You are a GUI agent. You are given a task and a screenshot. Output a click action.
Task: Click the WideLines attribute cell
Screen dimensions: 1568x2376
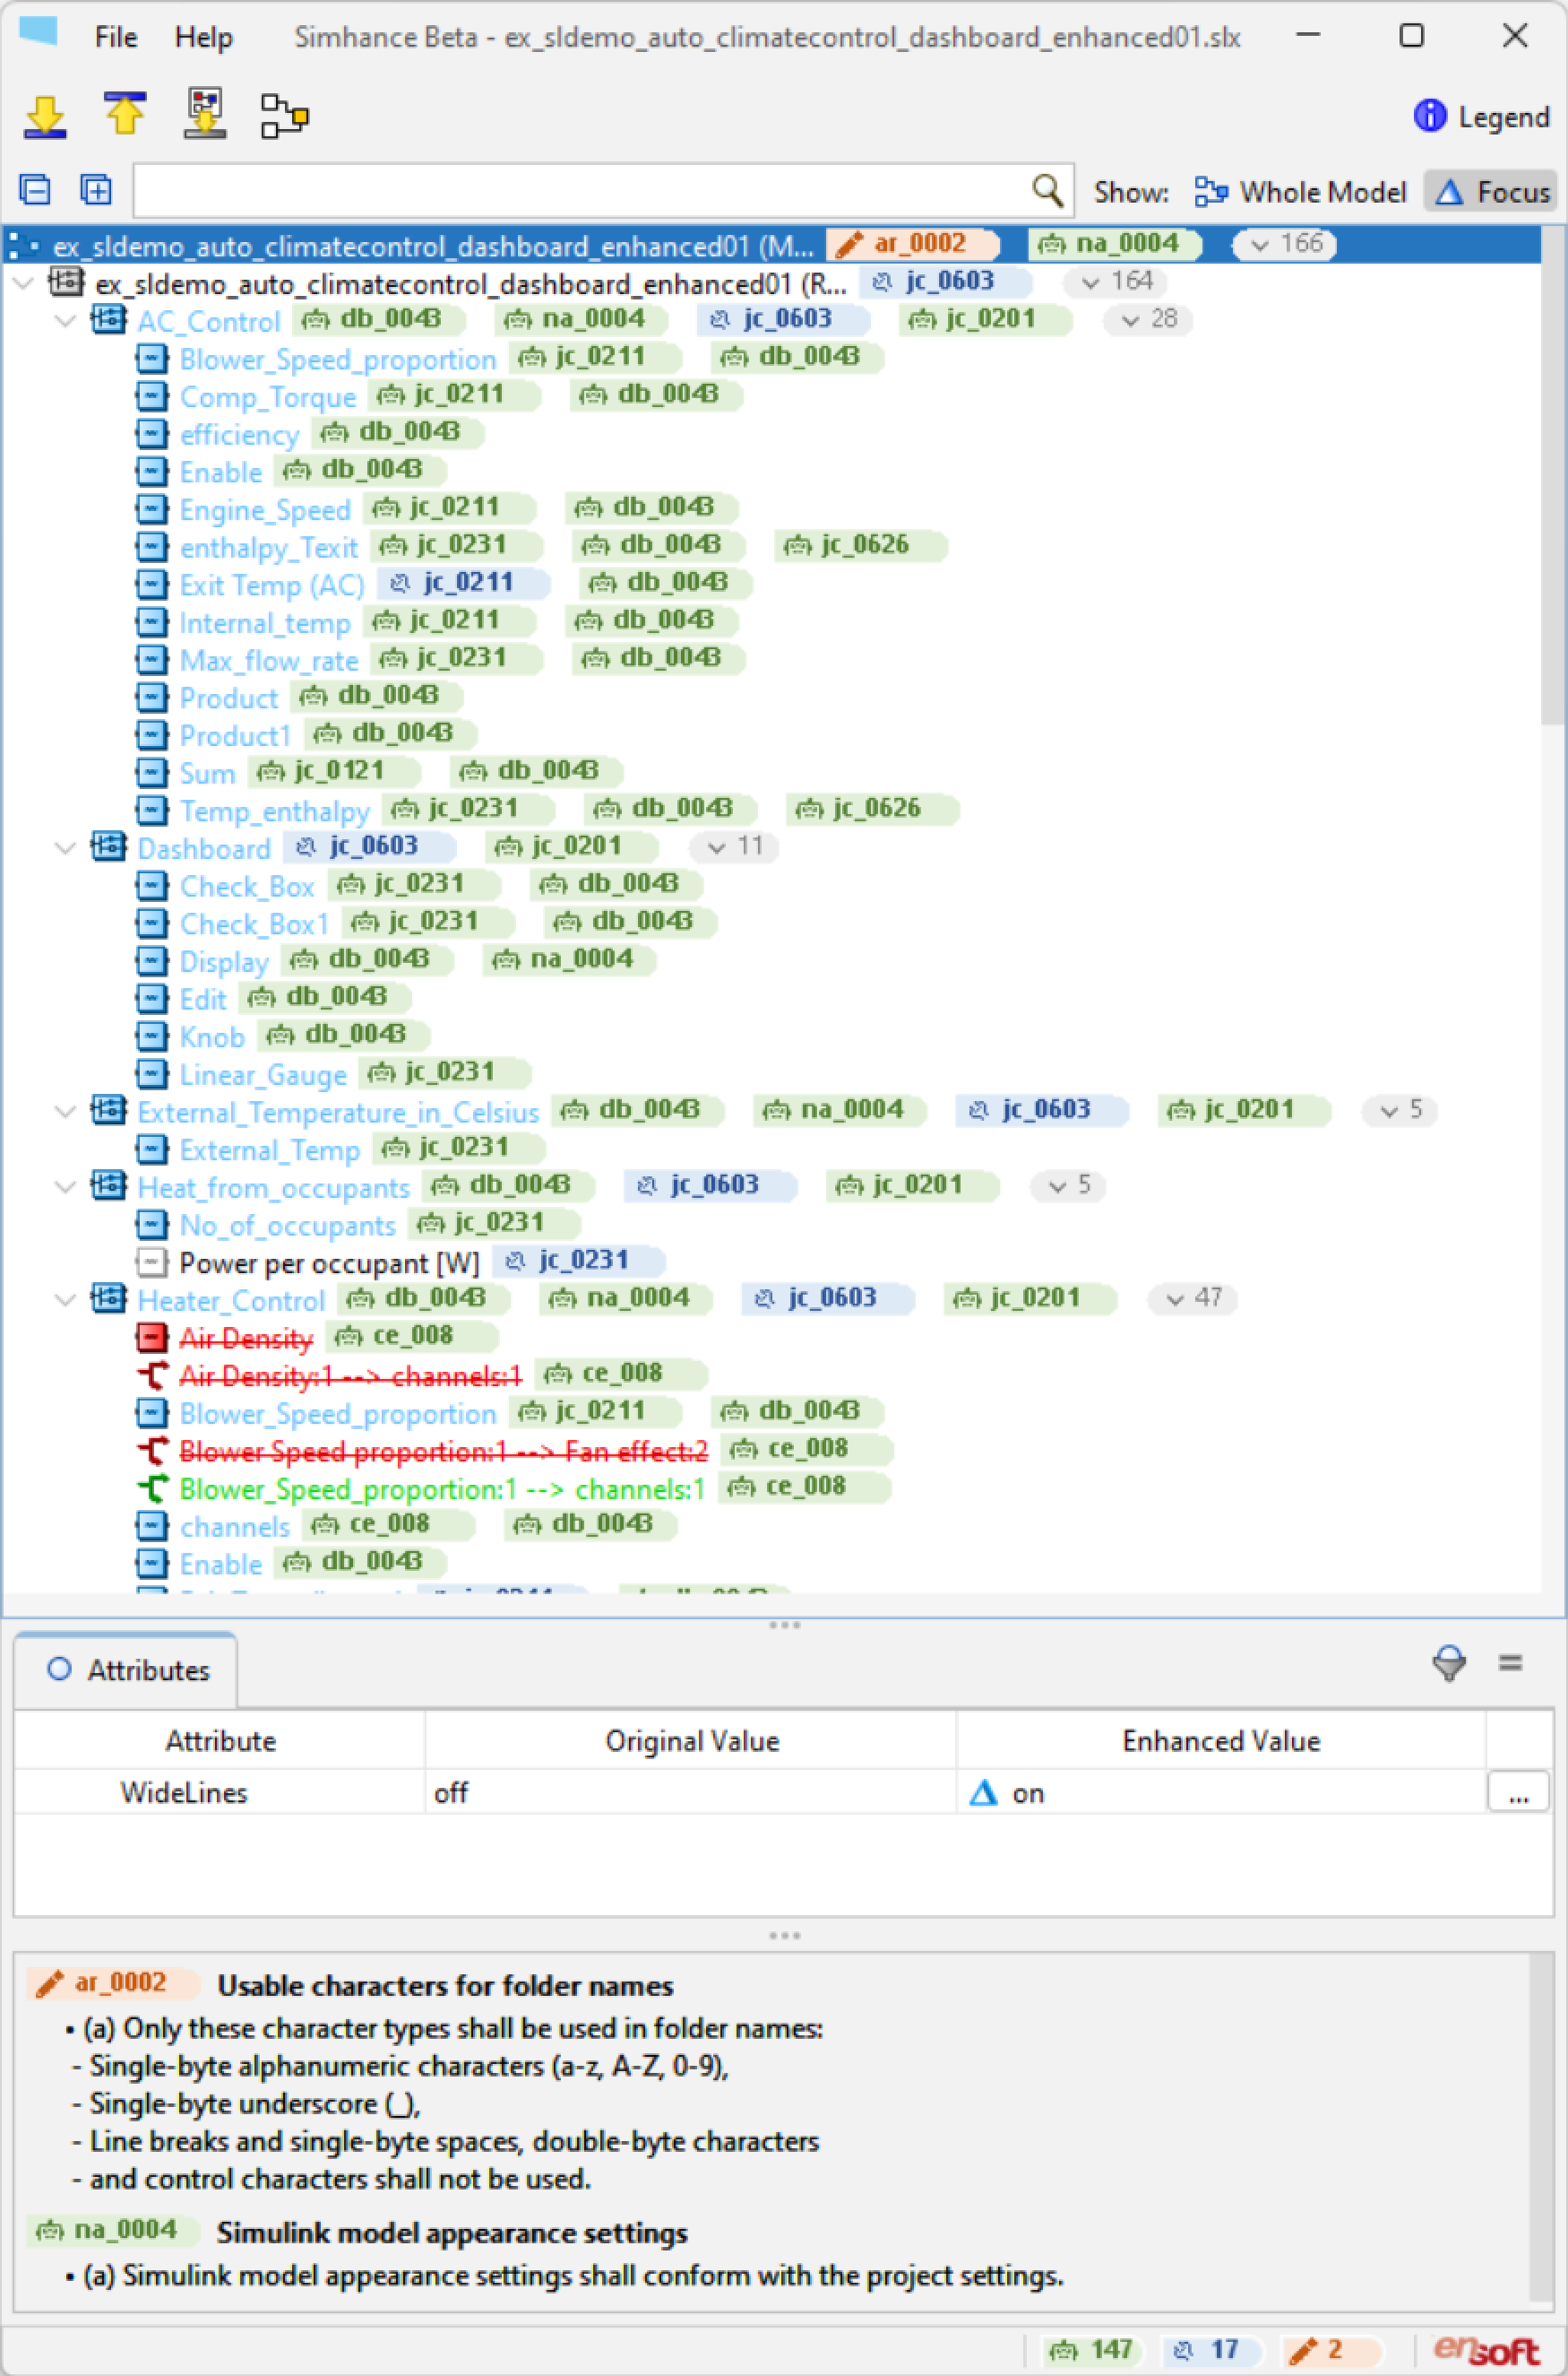coord(220,1791)
